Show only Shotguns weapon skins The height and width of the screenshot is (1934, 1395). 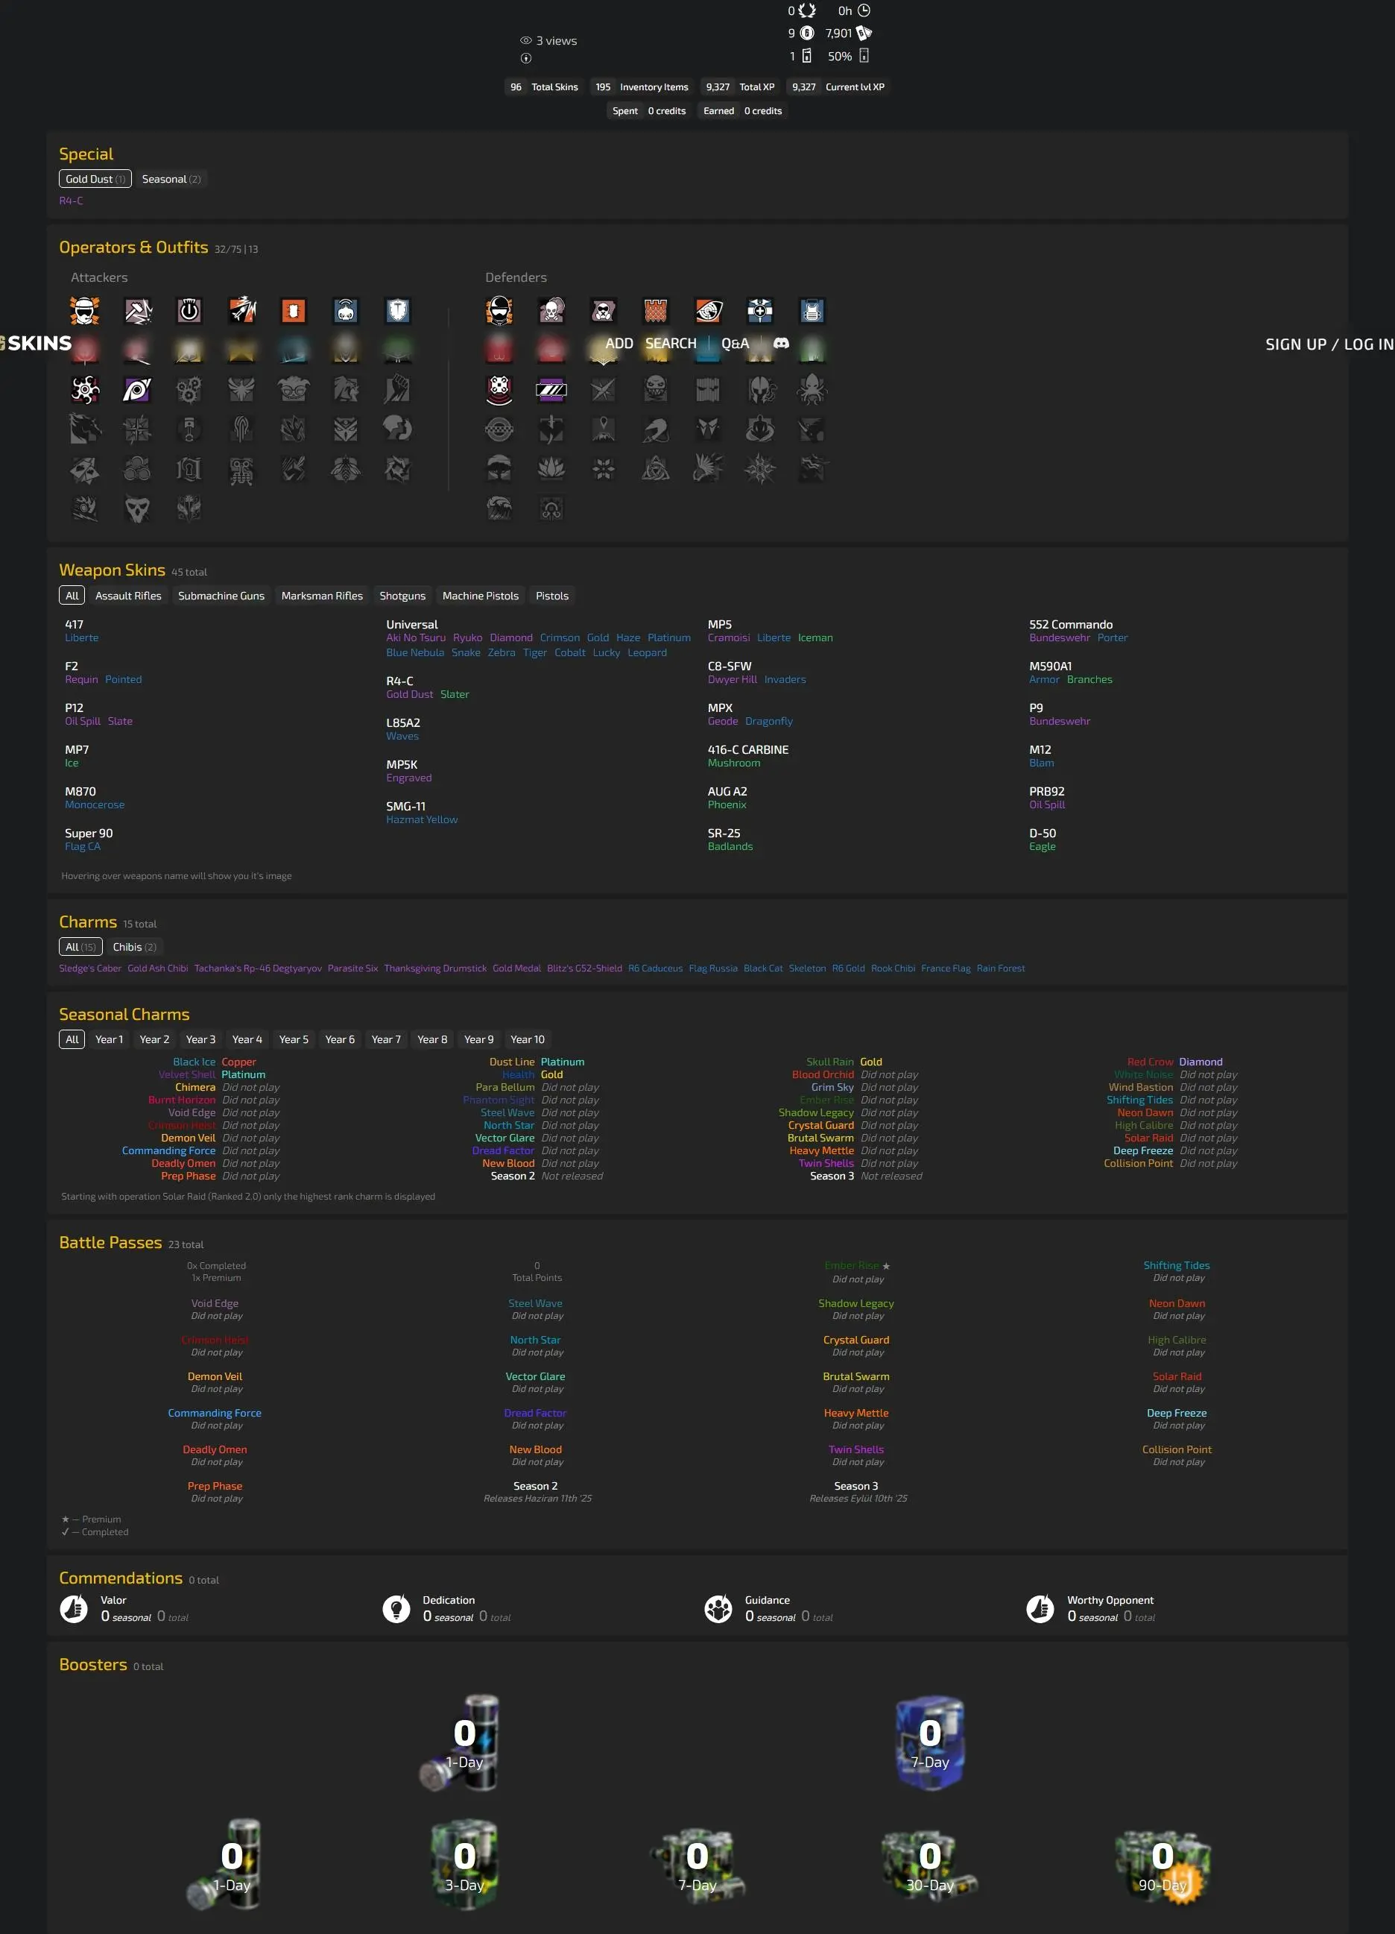click(402, 596)
